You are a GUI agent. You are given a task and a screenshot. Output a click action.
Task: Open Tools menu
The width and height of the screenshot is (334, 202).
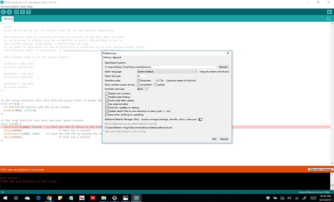point(22,6)
